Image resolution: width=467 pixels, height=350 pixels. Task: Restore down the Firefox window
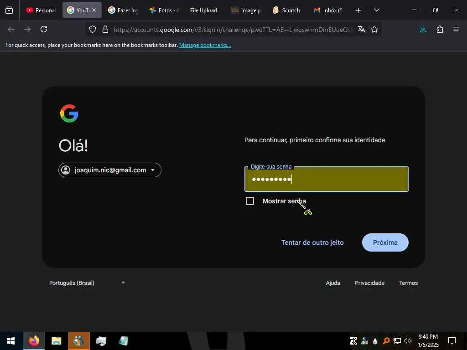click(436, 10)
